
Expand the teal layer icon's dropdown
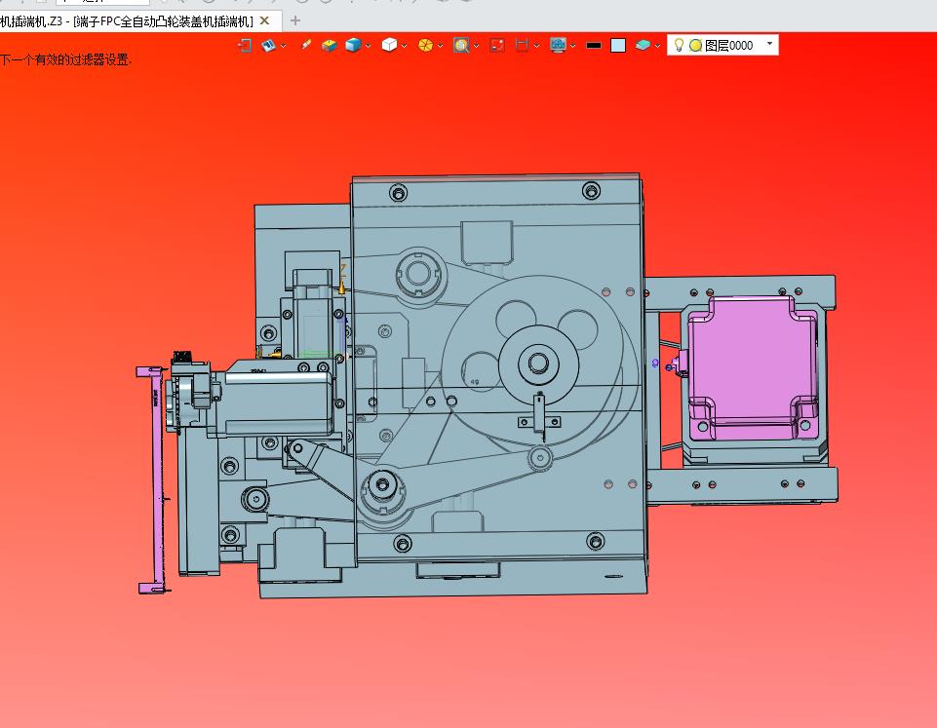tap(657, 46)
